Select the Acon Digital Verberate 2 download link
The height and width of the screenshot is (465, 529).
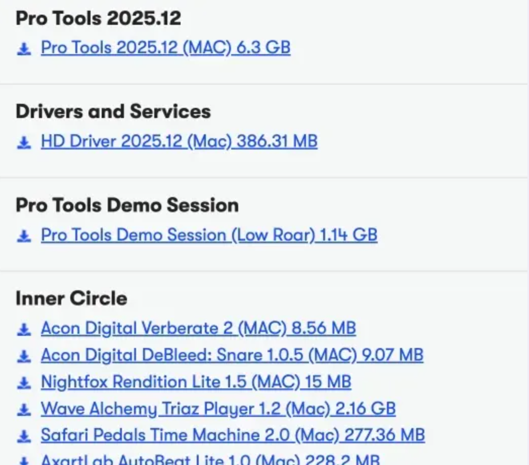pos(198,328)
